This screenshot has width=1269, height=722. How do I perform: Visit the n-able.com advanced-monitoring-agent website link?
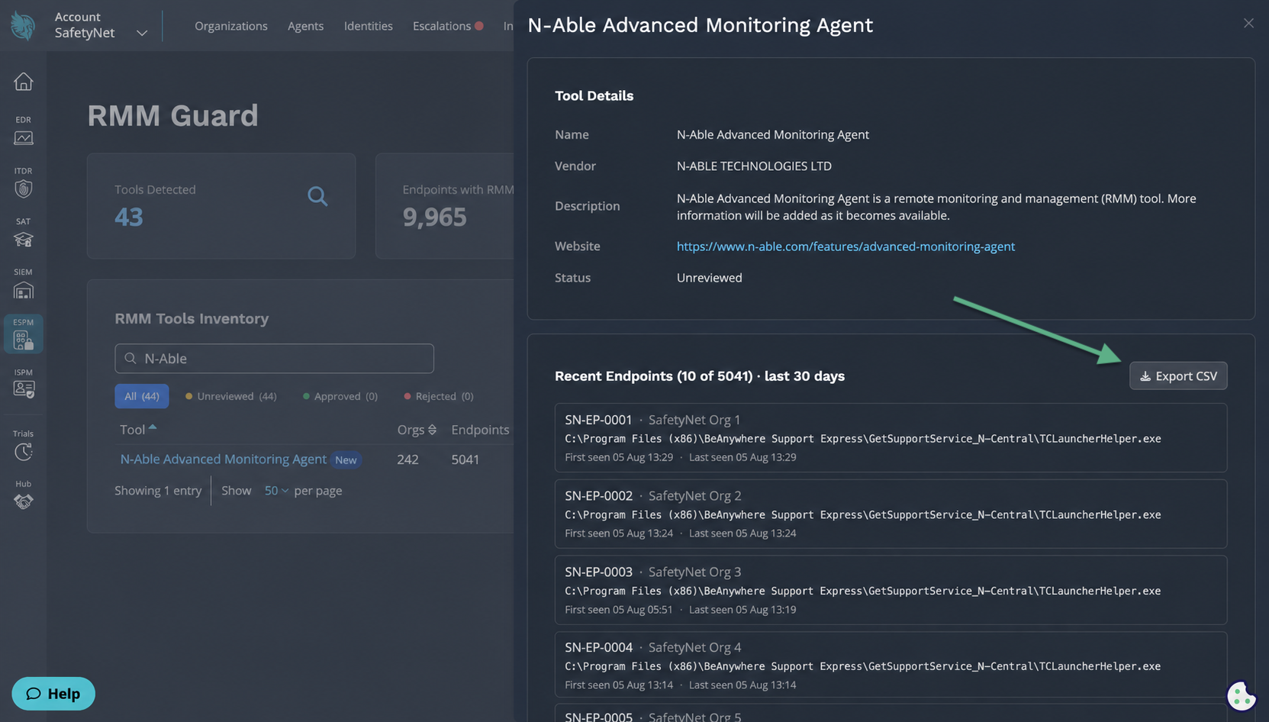coord(845,247)
